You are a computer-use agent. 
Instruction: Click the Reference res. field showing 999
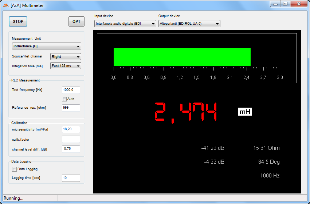(x=71, y=108)
